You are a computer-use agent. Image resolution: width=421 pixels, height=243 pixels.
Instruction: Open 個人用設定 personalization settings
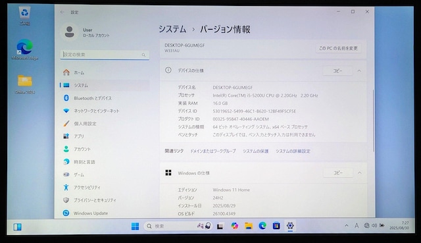105,124
